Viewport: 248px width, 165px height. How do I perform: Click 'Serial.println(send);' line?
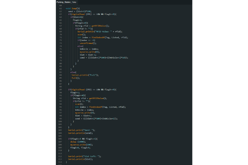coord(80,133)
